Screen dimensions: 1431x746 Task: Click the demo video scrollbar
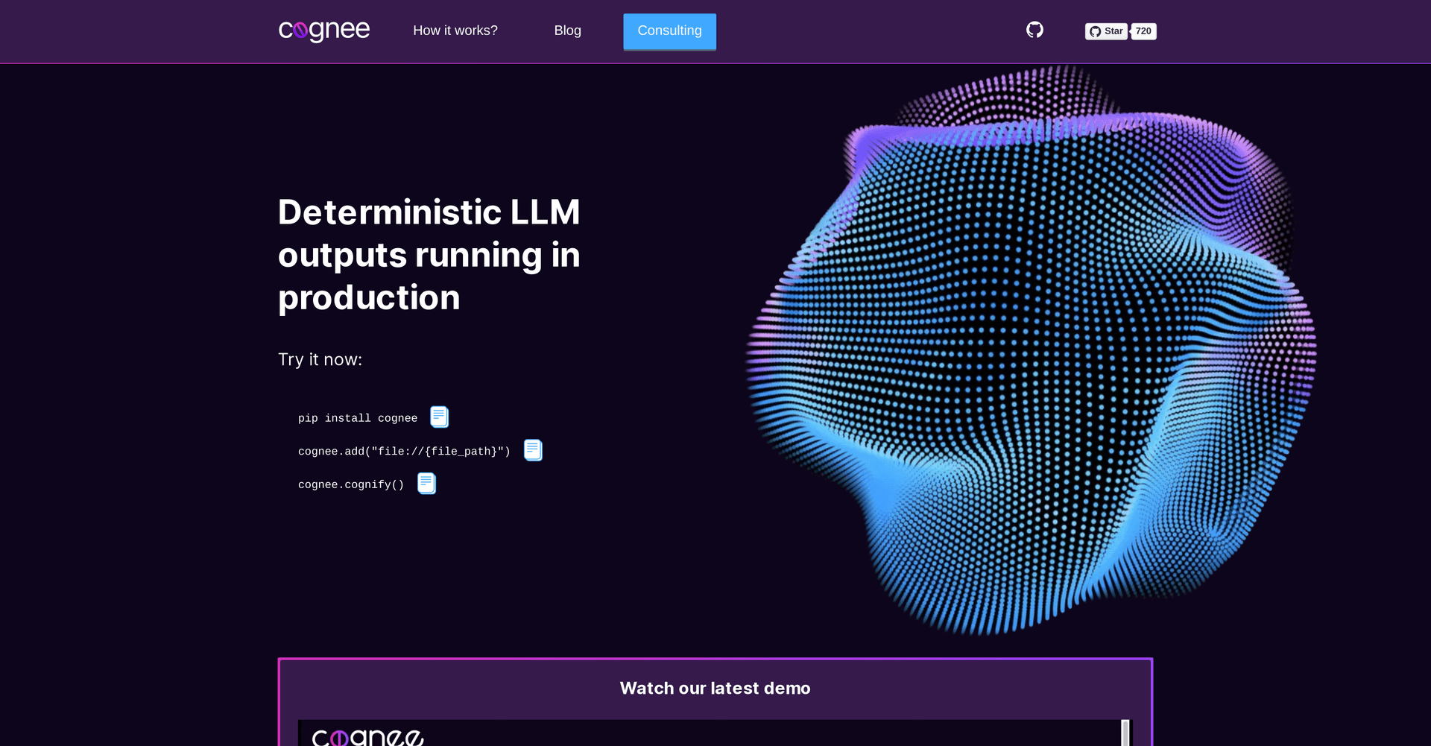[1125, 733]
